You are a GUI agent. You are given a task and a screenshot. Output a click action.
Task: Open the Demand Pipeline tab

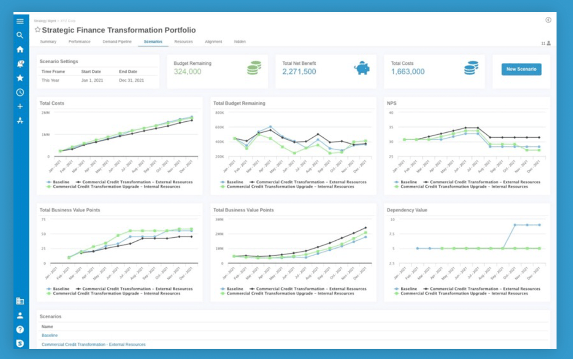[117, 42]
